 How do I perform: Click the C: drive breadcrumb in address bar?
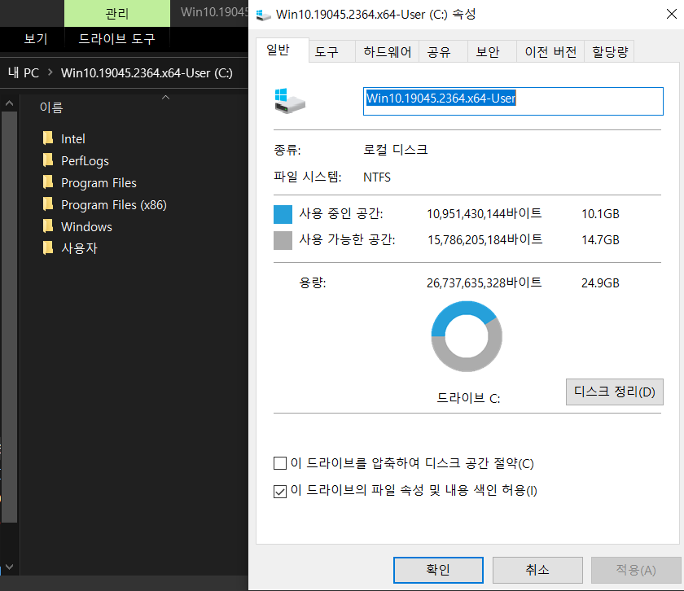click(147, 72)
